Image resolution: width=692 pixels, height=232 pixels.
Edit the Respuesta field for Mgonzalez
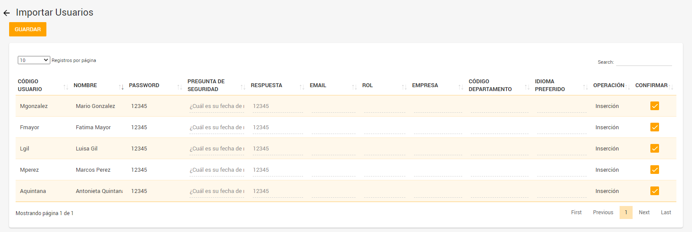click(x=278, y=106)
